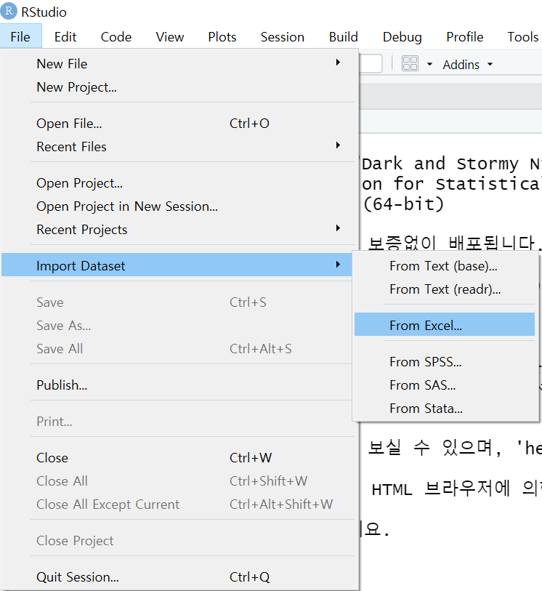Choose From Text (readr)... import option
This screenshot has height=591, width=542.
[445, 289]
